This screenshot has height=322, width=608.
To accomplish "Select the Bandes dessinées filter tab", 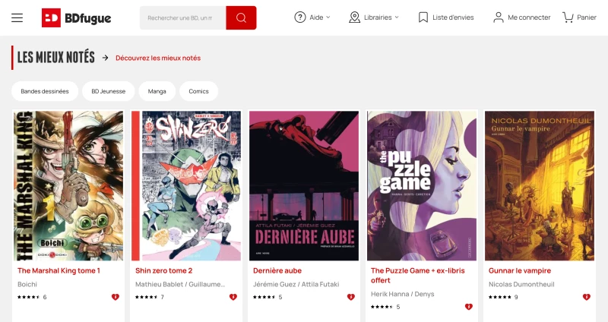I will click(45, 91).
